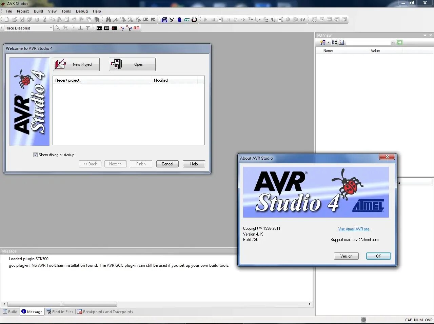Image resolution: width=434 pixels, height=324 pixels.
Task: Click the trace pin icon next to Trace dropdown
Action: click(58, 28)
